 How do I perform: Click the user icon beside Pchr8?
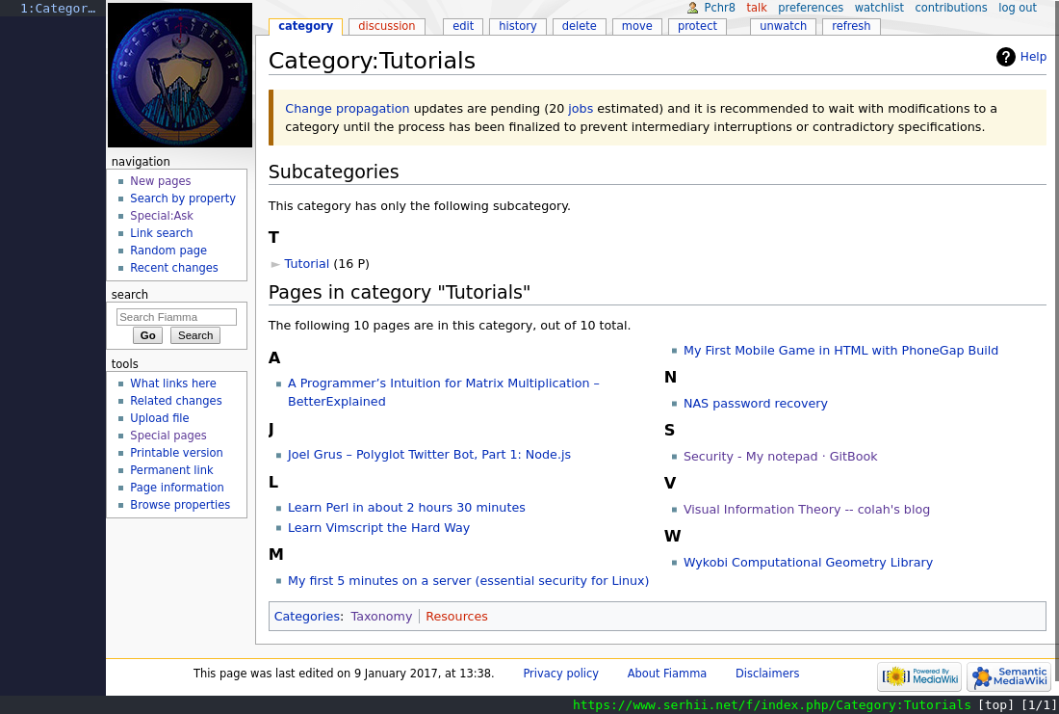pos(692,8)
